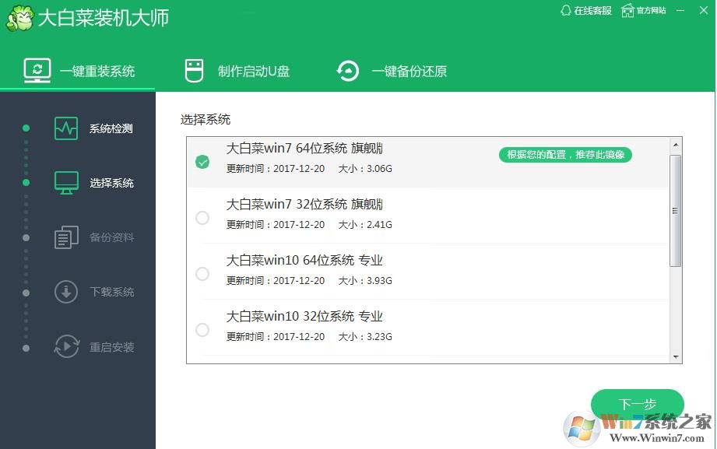This screenshot has height=449, width=717.
Task: Click the 官方网站 house icon
Action: 627,11
